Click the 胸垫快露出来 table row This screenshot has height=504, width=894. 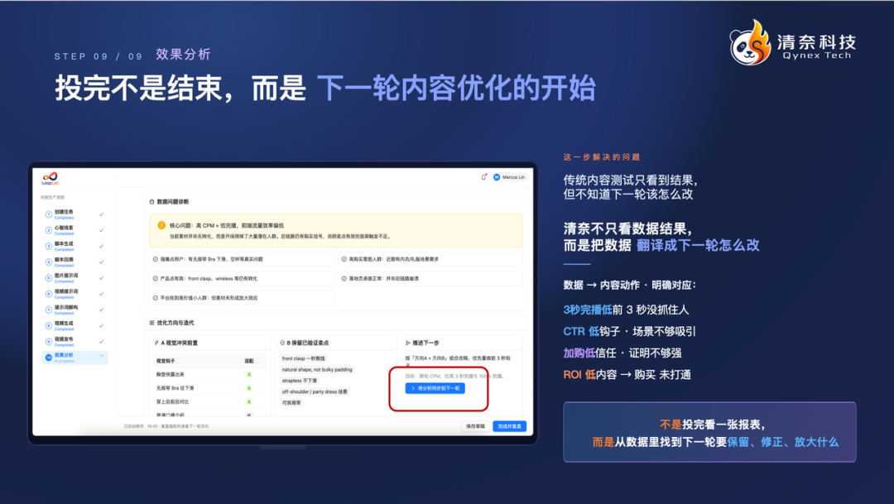click(209, 375)
